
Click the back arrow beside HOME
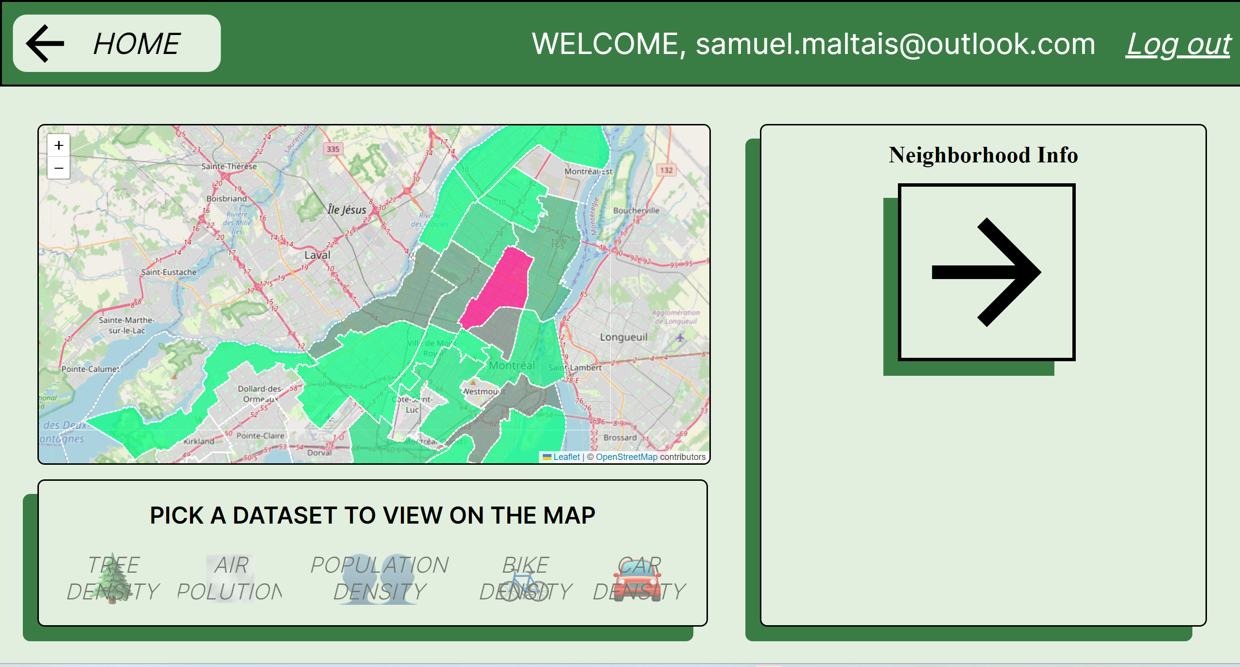pos(45,44)
